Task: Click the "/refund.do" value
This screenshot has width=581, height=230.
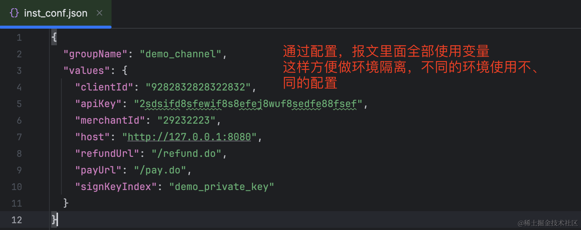Action: [186, 153]
